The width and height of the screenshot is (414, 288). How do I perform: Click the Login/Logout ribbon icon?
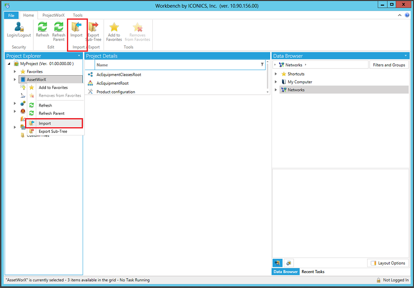(x=19, y=27)
